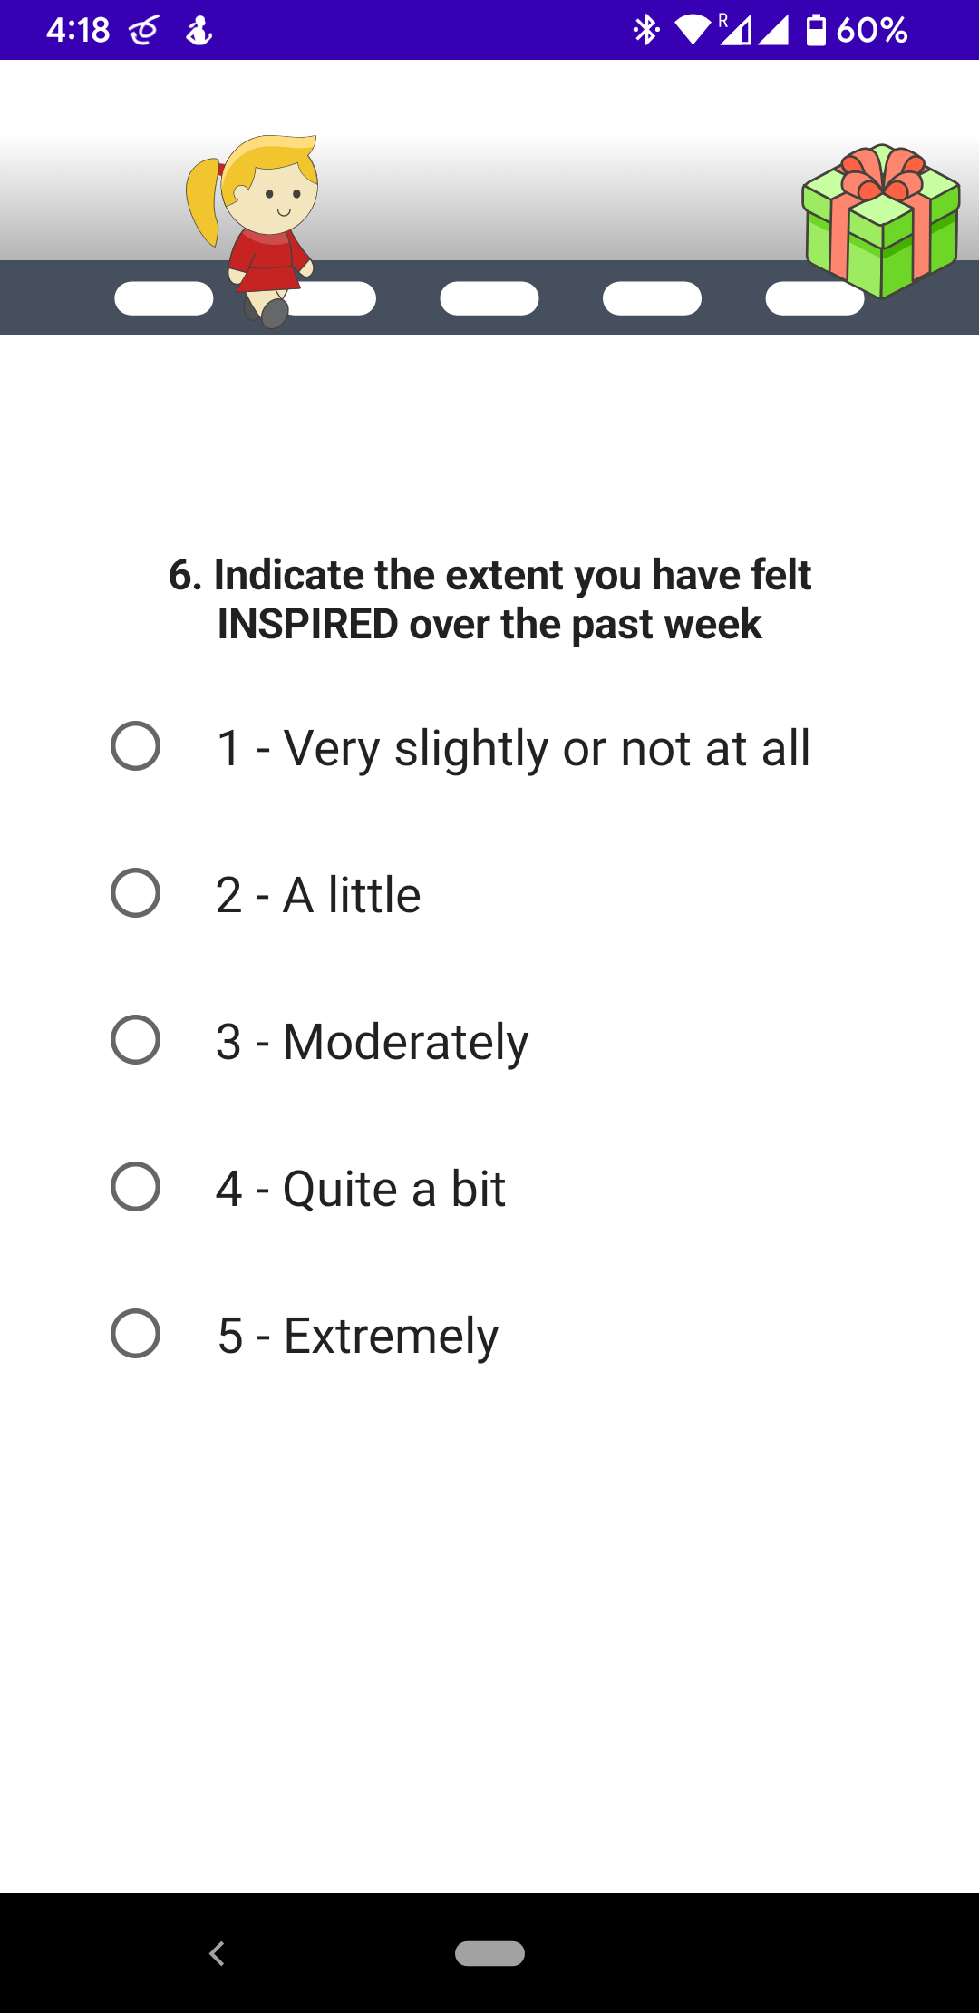
Task: Tap the '3 - Moderately' answer text
Action: pos(372,1042)
